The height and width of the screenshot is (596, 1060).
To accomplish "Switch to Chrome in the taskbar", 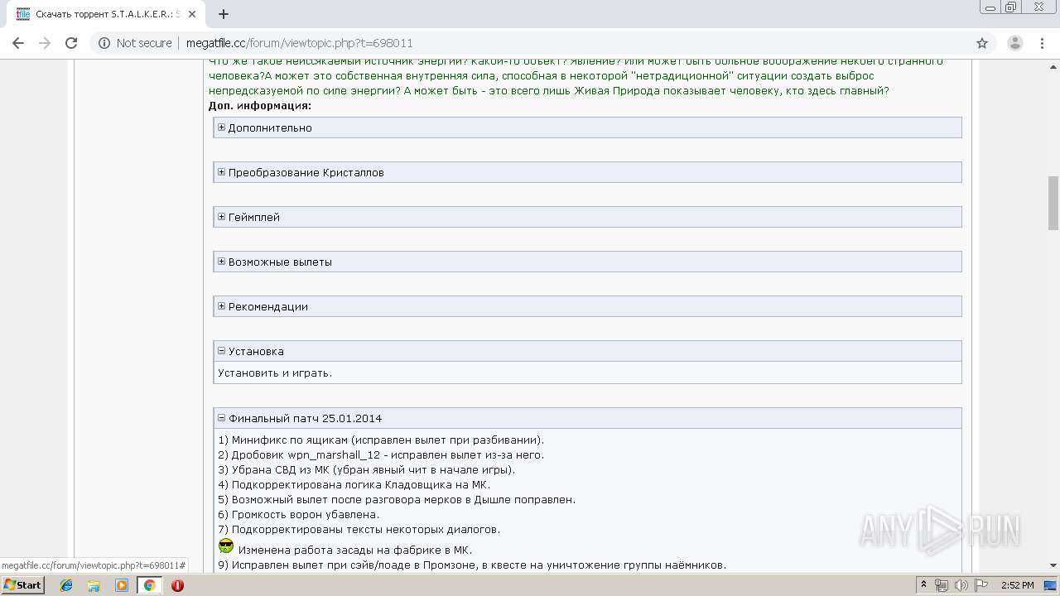I will [149, 585].
